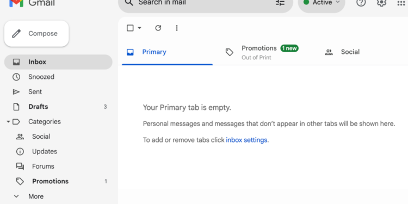The width and height of the screenshot is (408, 204).
Task: Open the Snoozed folder
Action: (x=58, y=77)
